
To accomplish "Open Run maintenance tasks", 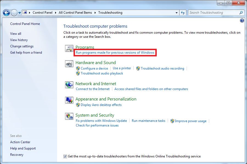I will point(148,121).
